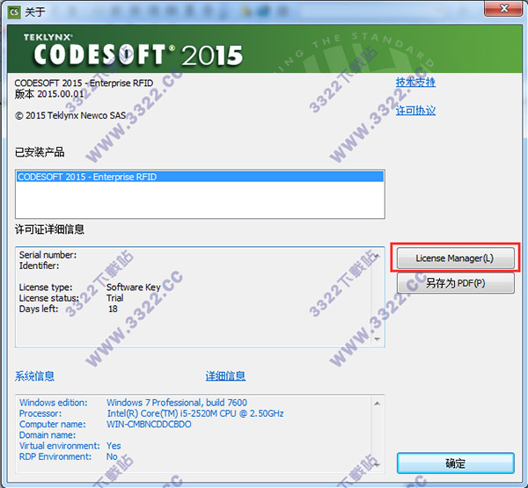Open the 技术支持 link
Viewport: 528px width, 488px height.
[415, 82]
